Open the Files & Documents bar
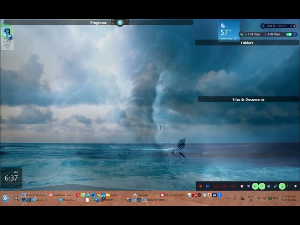Viewport: 300px width, 225px height. pyautogui.click(x=248, y=99)
